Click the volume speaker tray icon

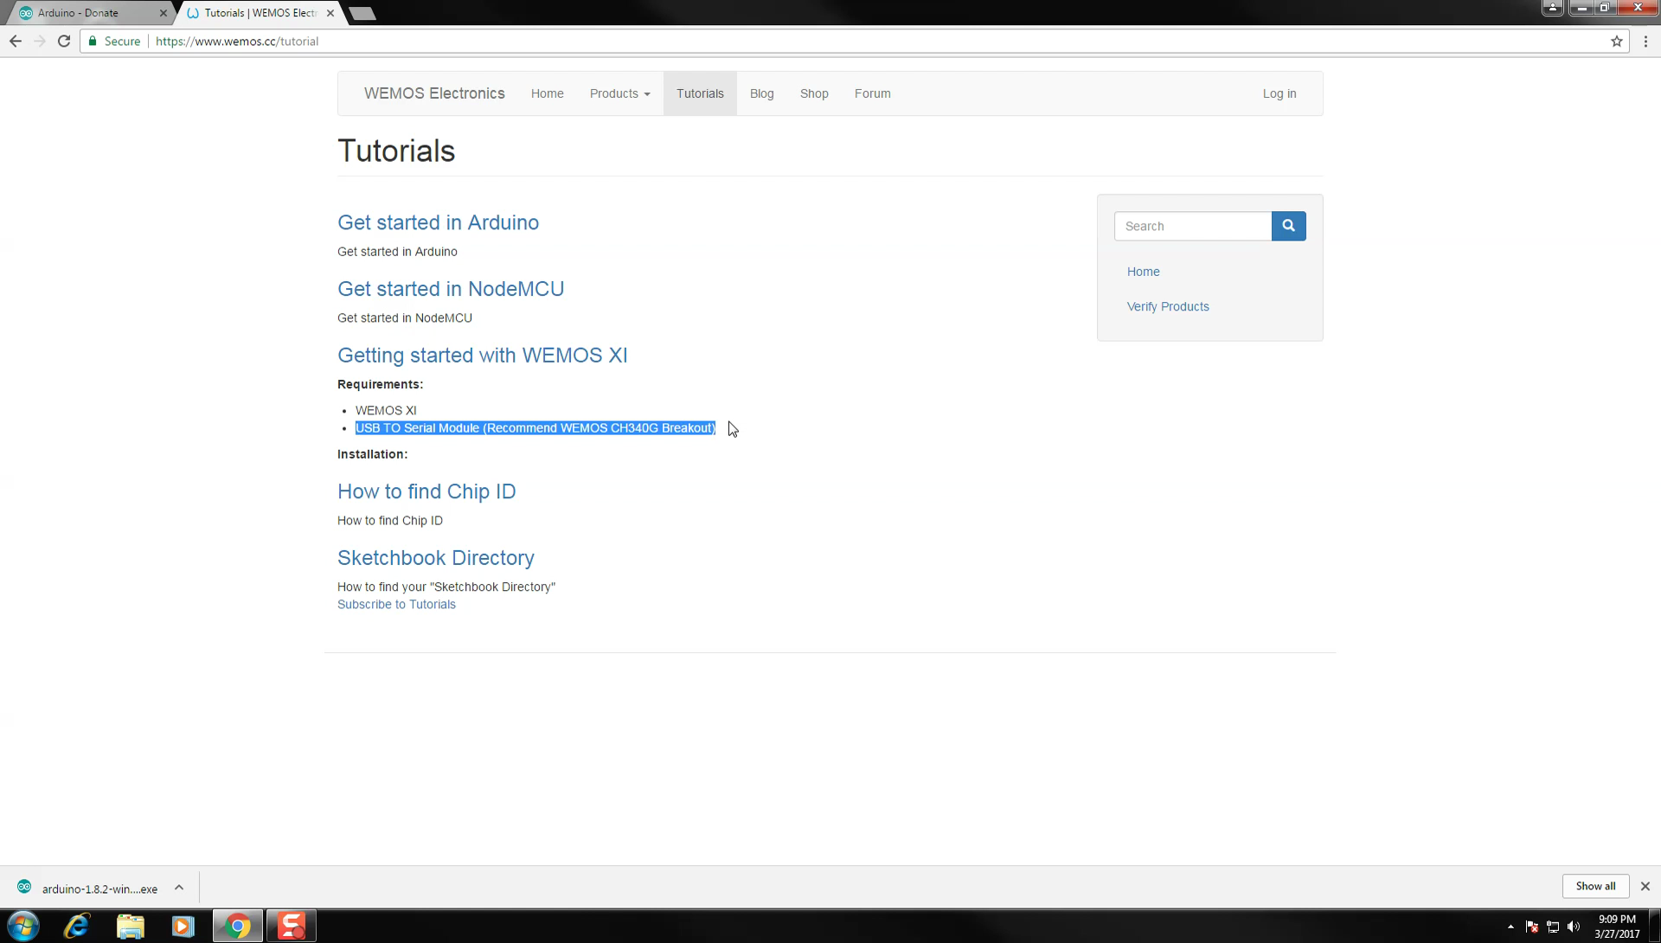(1573, 927)
